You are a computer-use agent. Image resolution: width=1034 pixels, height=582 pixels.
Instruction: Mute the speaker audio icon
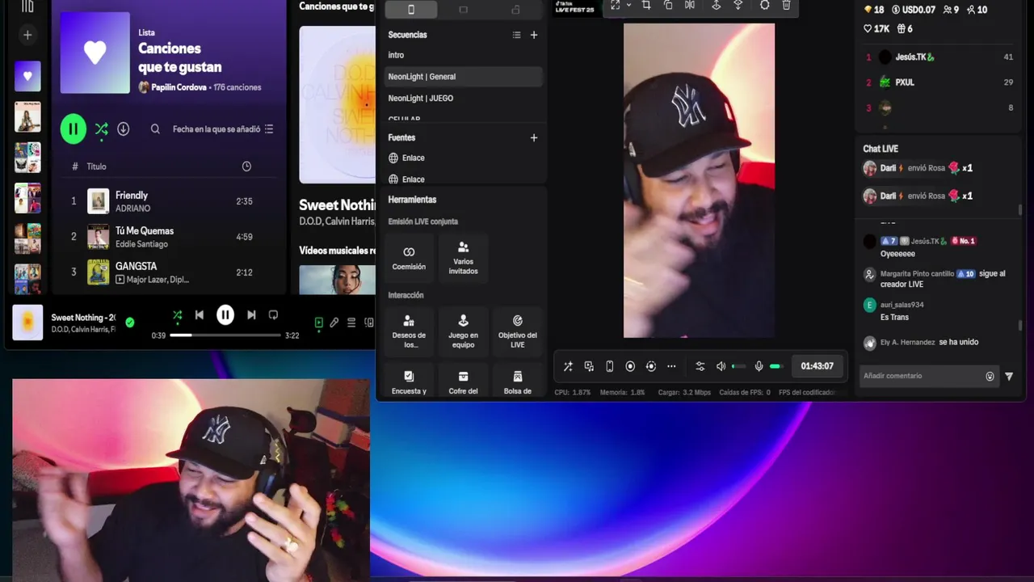(721, 366)
